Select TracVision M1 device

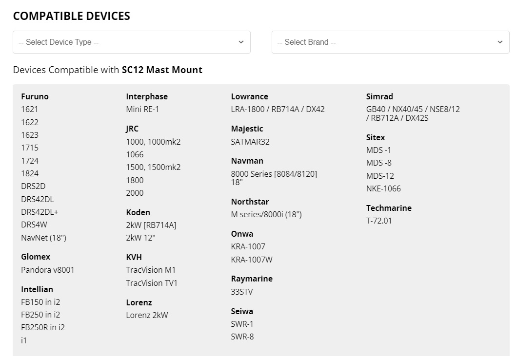151,270
